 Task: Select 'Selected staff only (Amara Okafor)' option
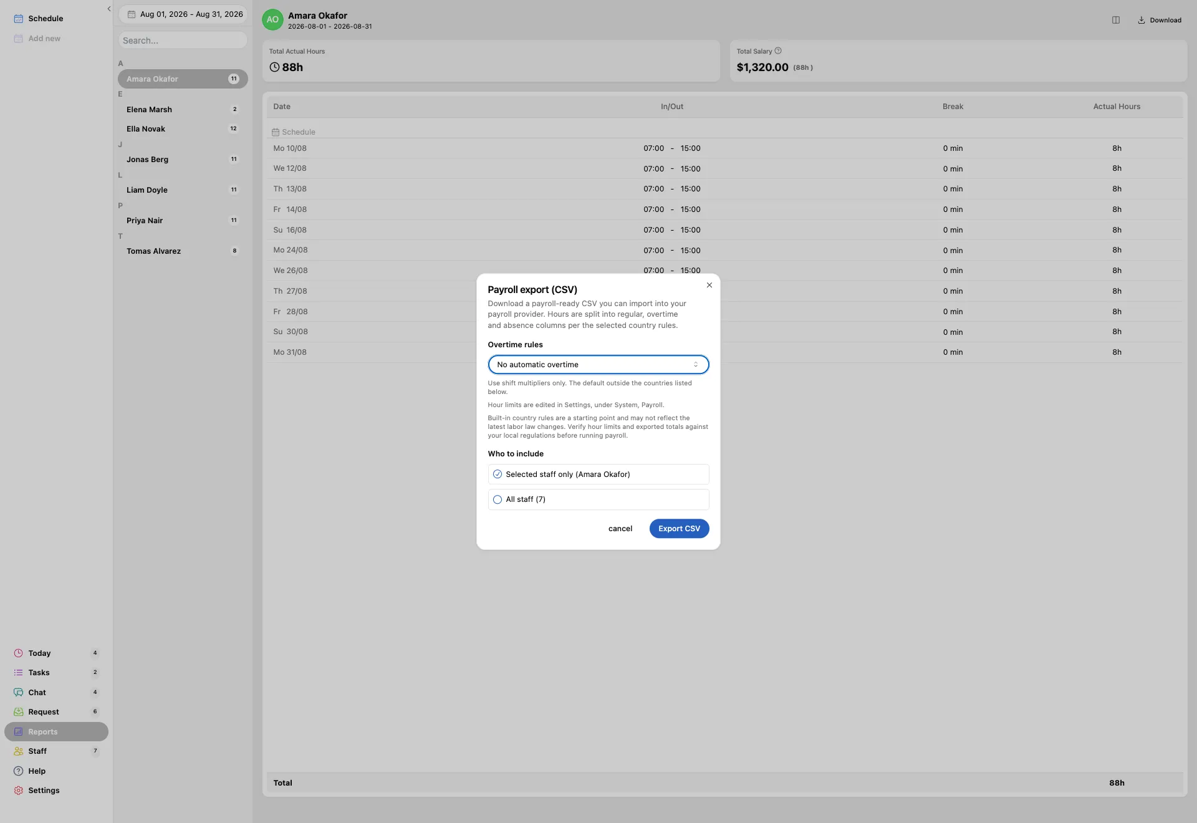point(598,474)
